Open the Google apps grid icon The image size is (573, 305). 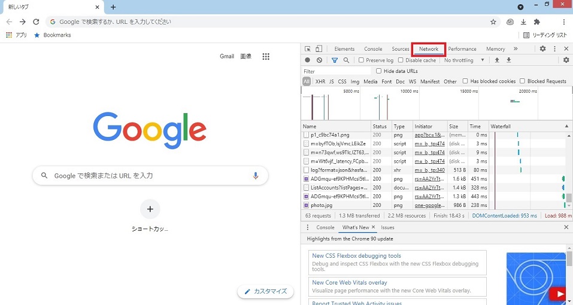266,57
